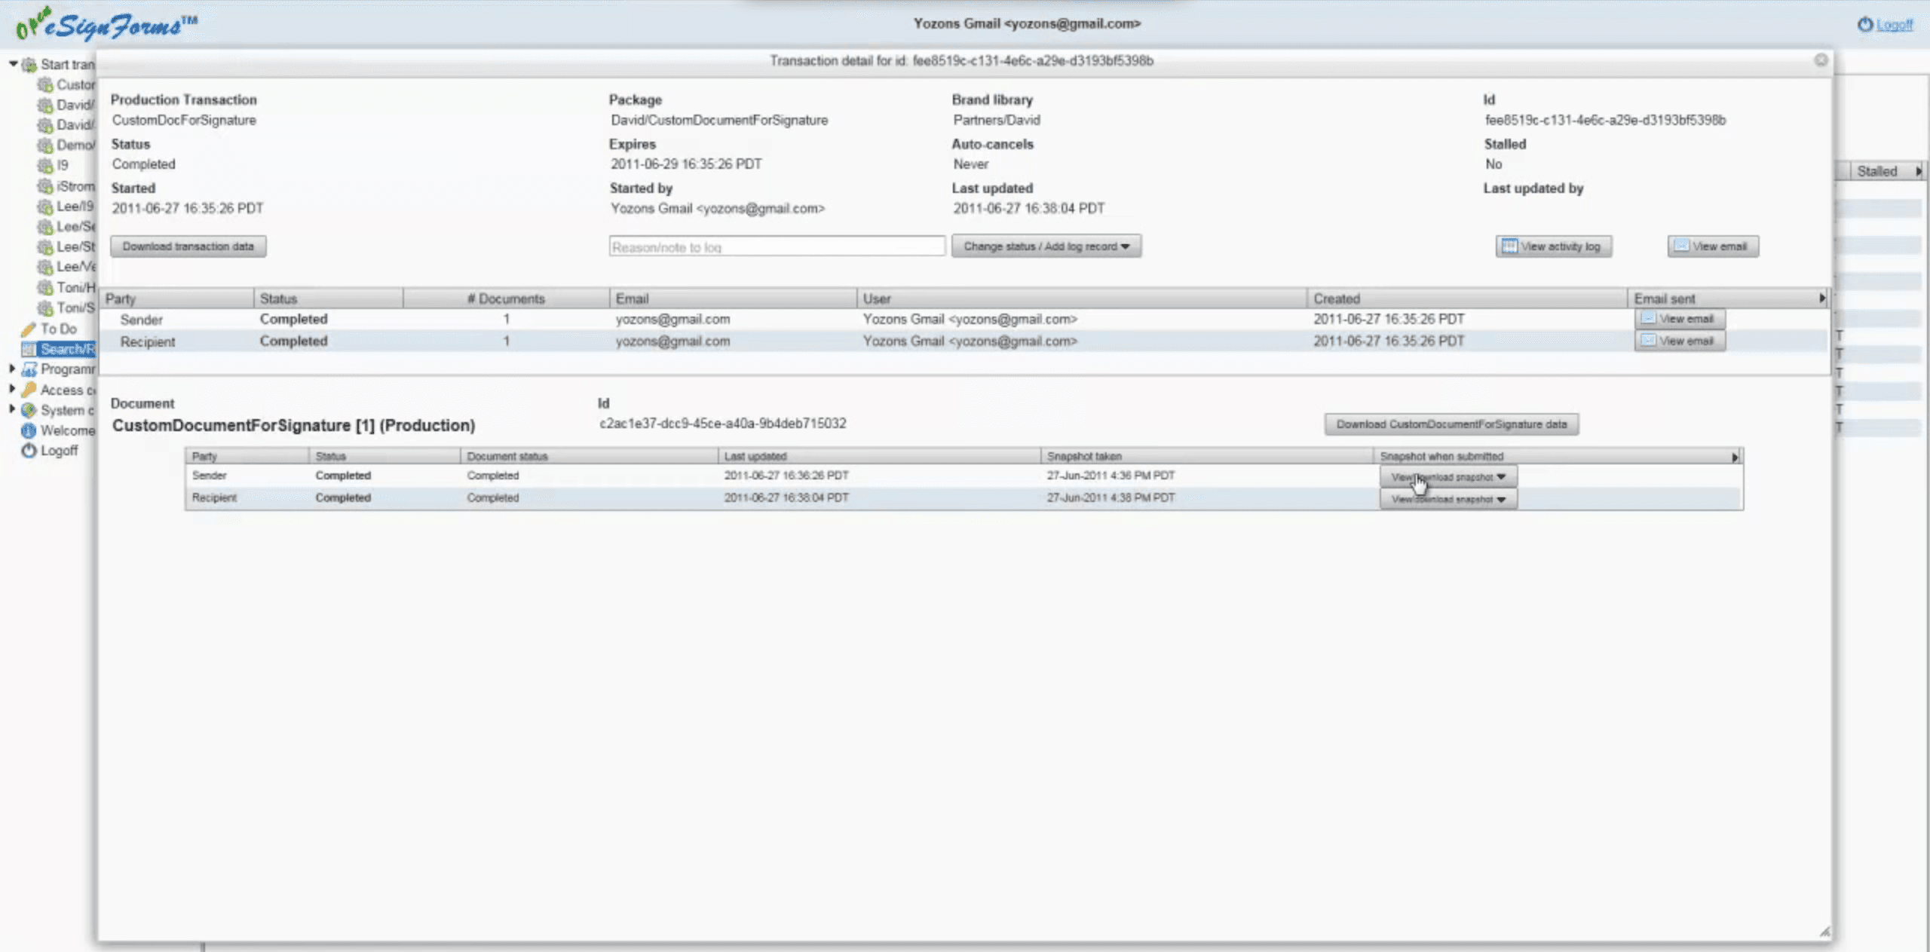
Task: Click the To Do pencil icon
Action: tap(29, 329)
